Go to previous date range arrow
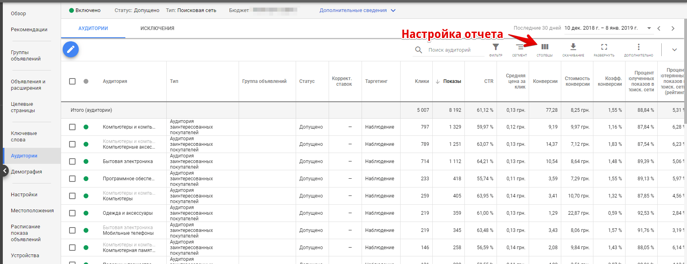This screenshot has height=264, width=687. pyautogui.click(x=659, y=28)
